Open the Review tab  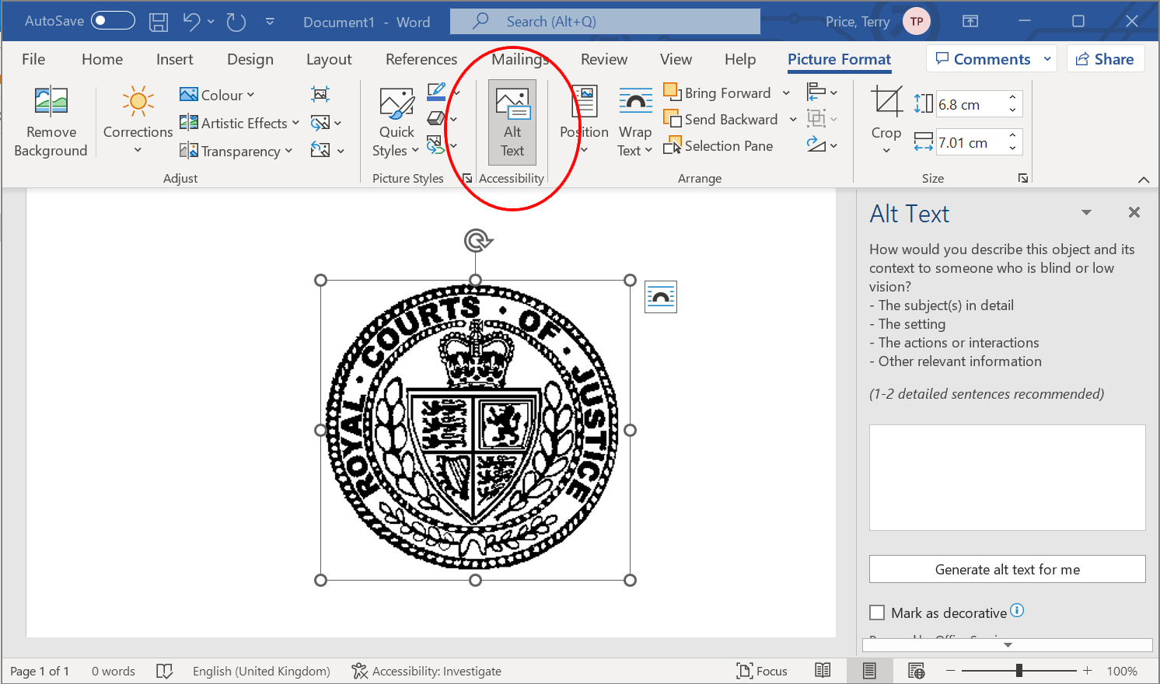pos(603,59)
